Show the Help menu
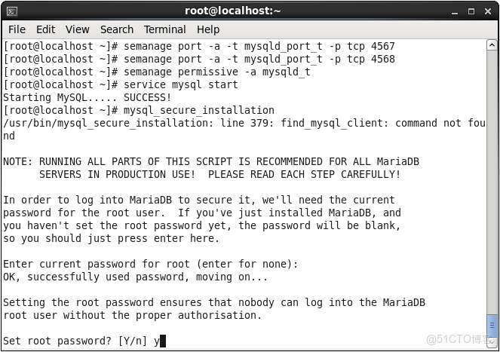500x352 pixels. tap(207, 29)
